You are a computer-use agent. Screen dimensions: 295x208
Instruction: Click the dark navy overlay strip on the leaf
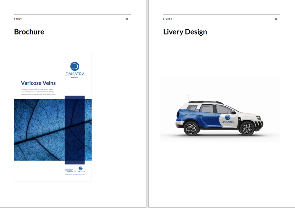point(75,130)
